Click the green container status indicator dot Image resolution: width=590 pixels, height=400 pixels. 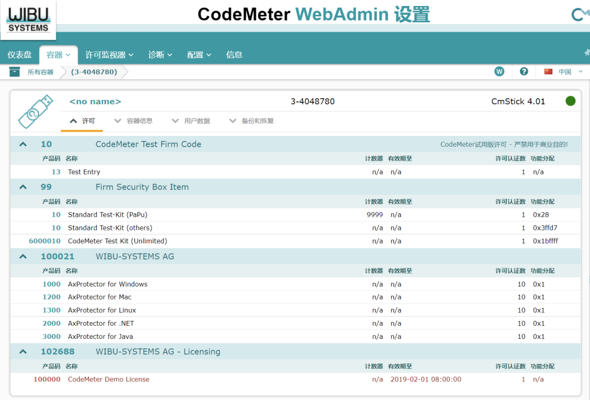point(570,100)
